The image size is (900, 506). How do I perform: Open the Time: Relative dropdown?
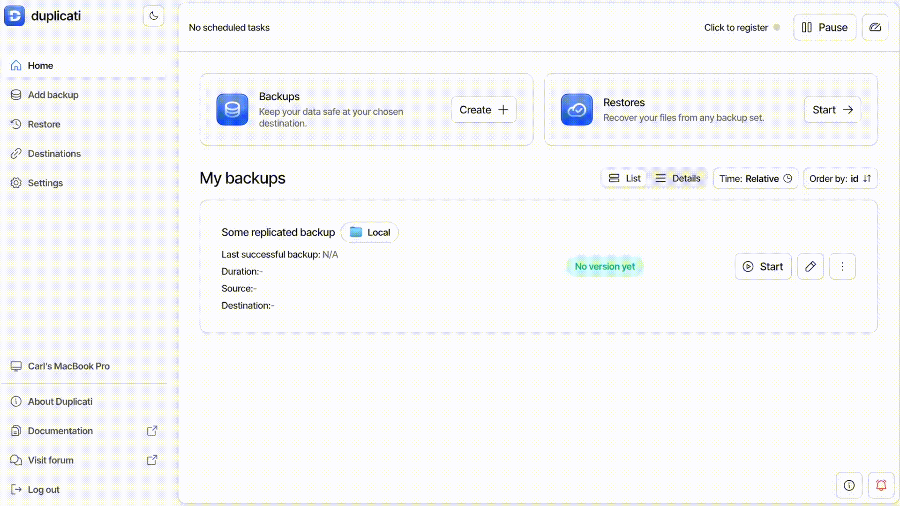click(x=756, y=179)
